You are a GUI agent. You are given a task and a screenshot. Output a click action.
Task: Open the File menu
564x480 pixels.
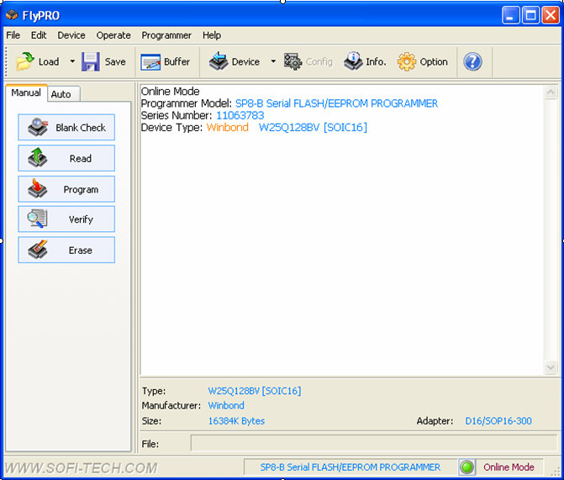pyautogui.click(x=13, y=35)
